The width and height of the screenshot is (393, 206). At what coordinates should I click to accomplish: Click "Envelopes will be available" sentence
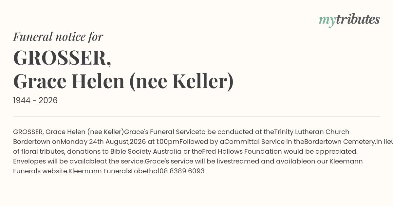tap(56, 161)
